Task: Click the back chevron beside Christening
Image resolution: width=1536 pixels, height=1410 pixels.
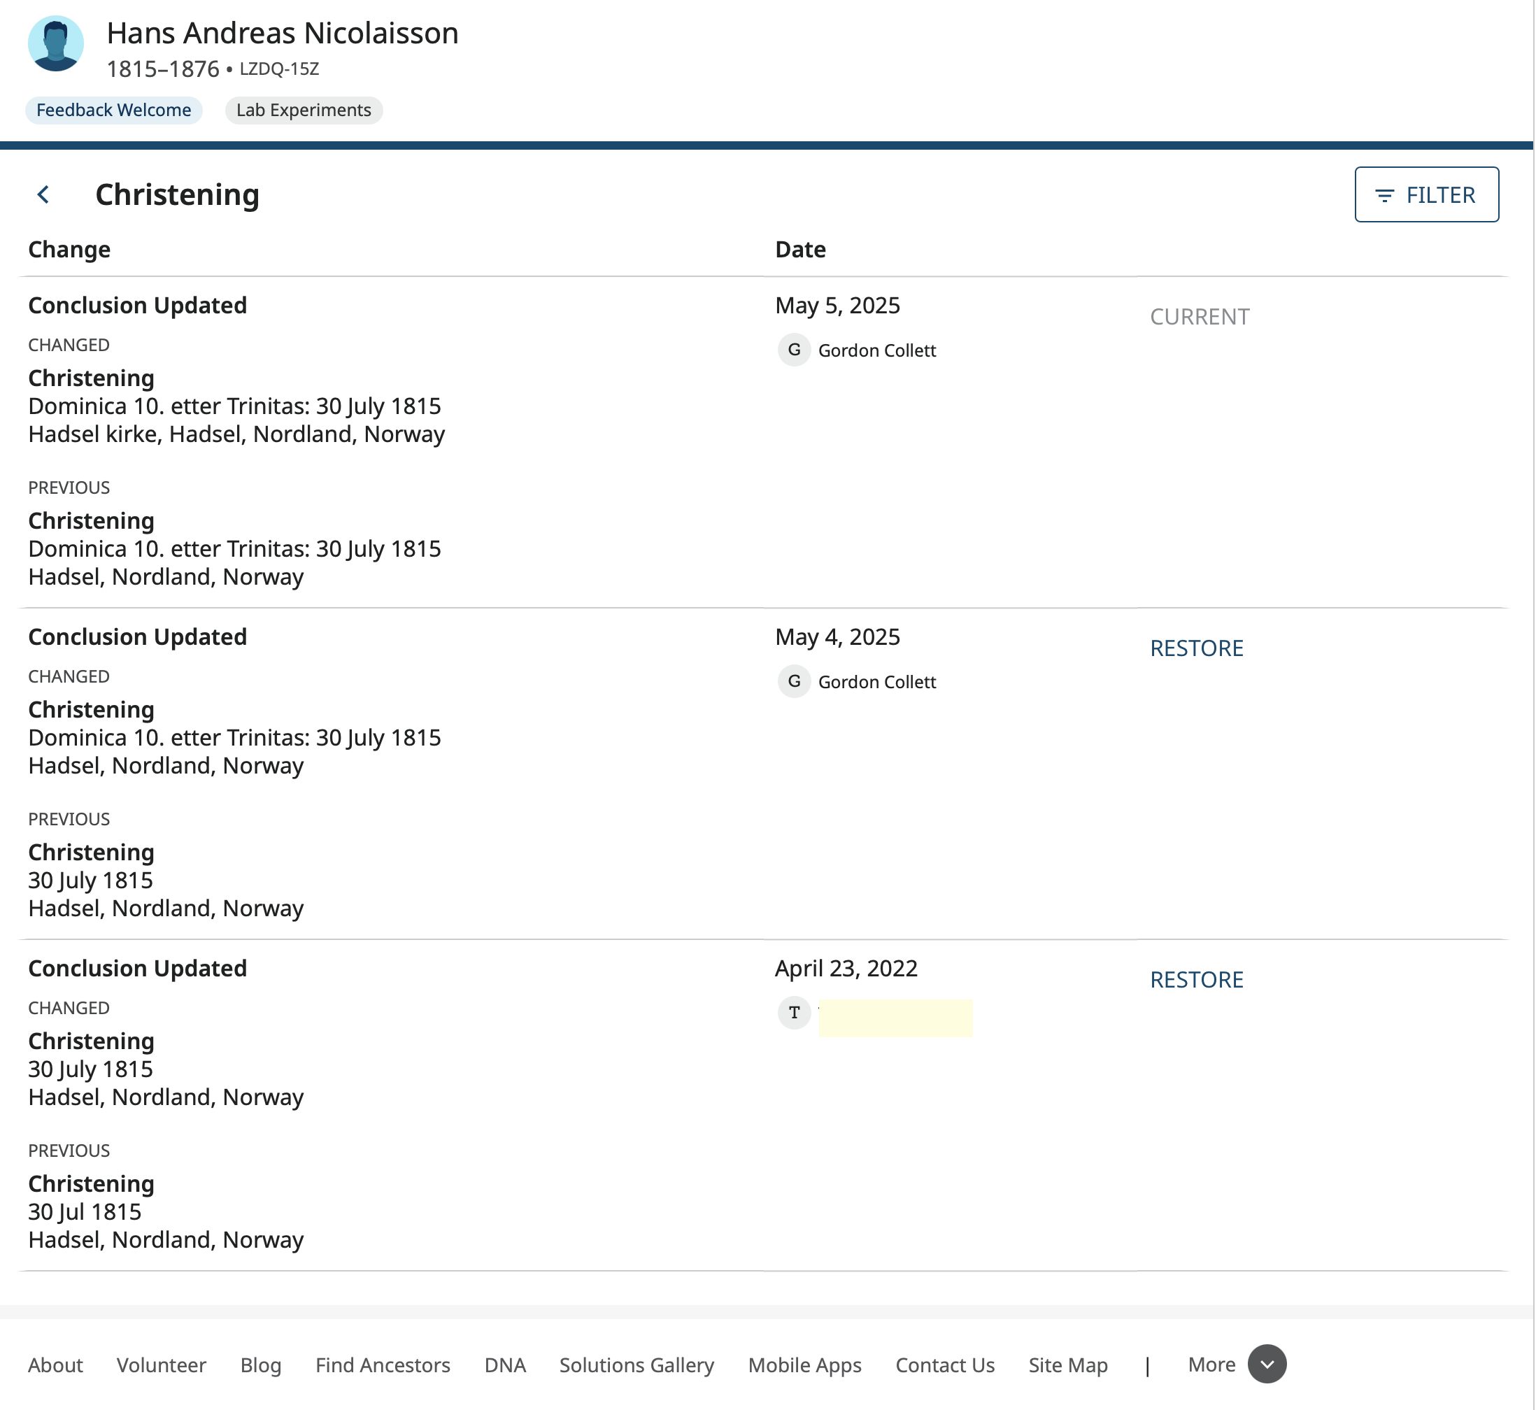Action: pos(43,194)
